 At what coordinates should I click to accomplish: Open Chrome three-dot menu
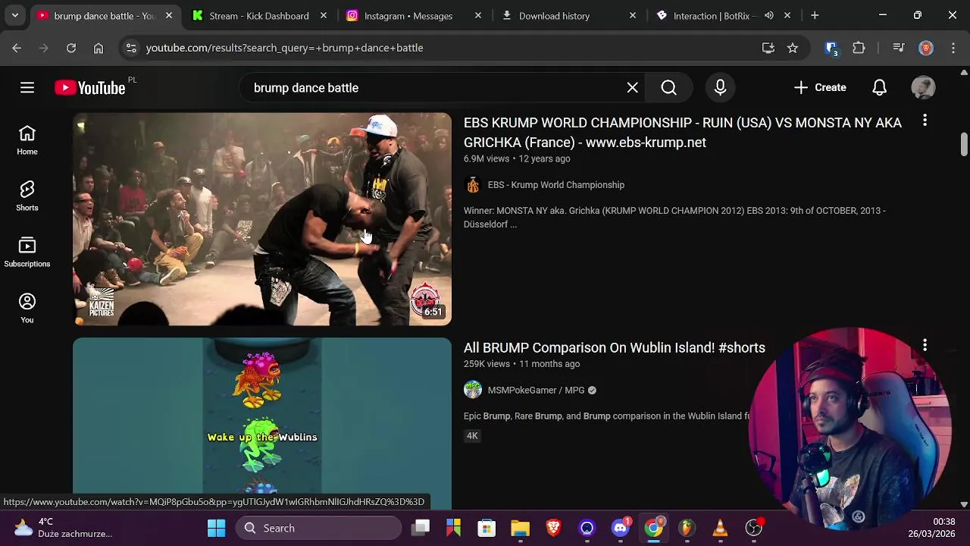coord(953,48)
